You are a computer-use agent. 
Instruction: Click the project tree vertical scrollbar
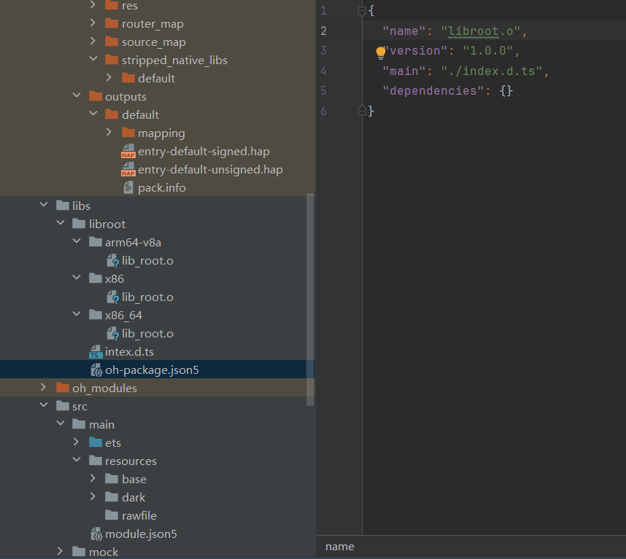310,300
